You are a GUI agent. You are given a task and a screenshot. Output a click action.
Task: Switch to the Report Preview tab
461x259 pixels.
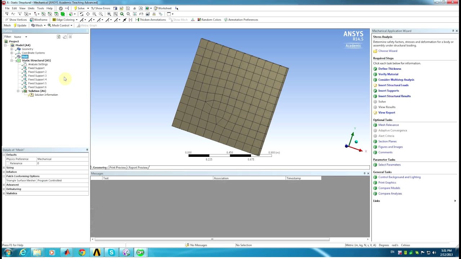tap(138, 168)
